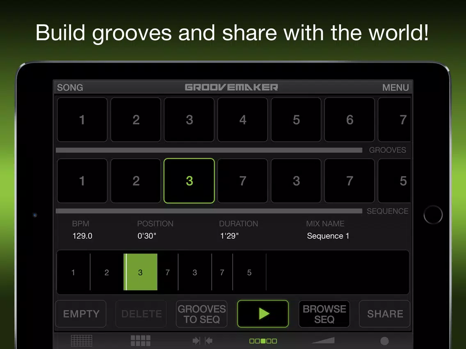Viewport: 466px width, 349px height.
Task: Select the gray sequence pad 3 between the two 7s
Action: 296,181
